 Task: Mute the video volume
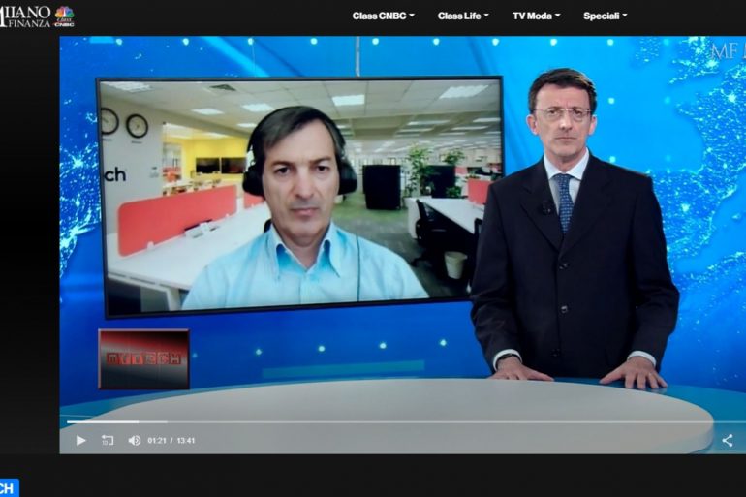coord(134,441)
